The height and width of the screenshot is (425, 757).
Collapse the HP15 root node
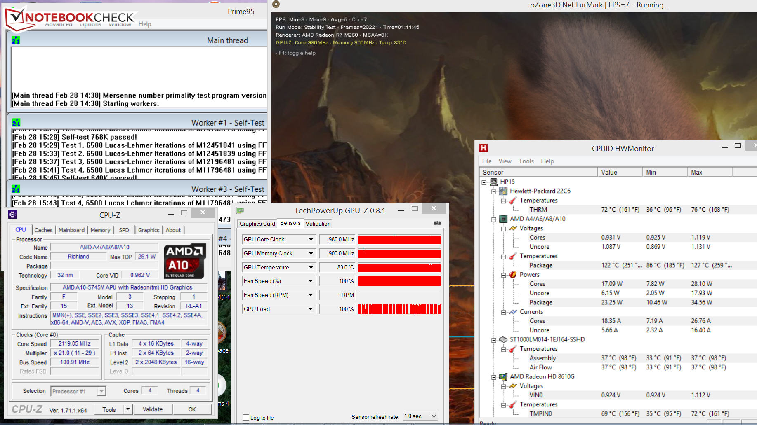[484, 182]
